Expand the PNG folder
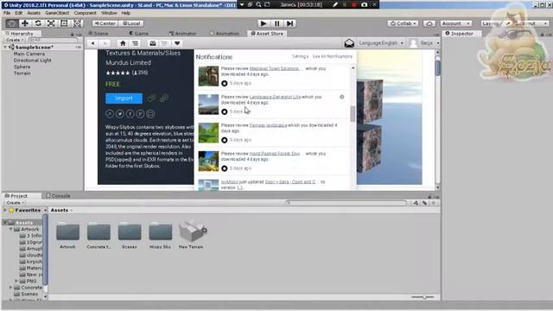The image size is (553, 311). [x=16, y=281]
